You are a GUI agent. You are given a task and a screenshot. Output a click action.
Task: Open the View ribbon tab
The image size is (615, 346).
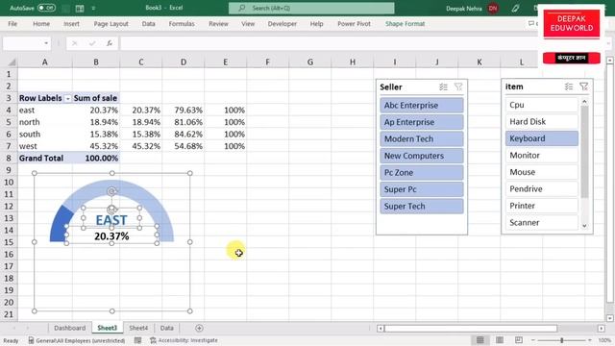coord(248,24)
